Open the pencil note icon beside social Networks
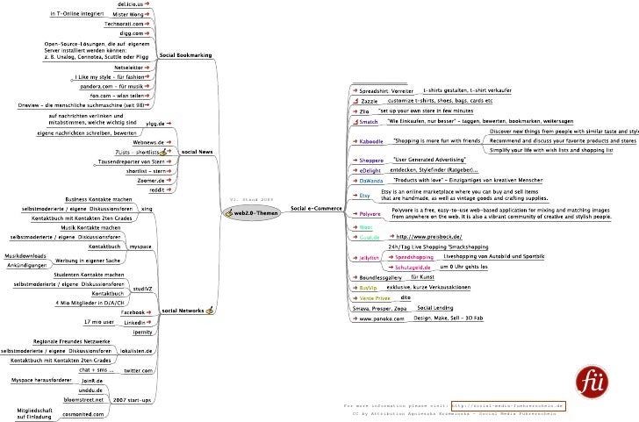639x422 pixels. [210, 311]
